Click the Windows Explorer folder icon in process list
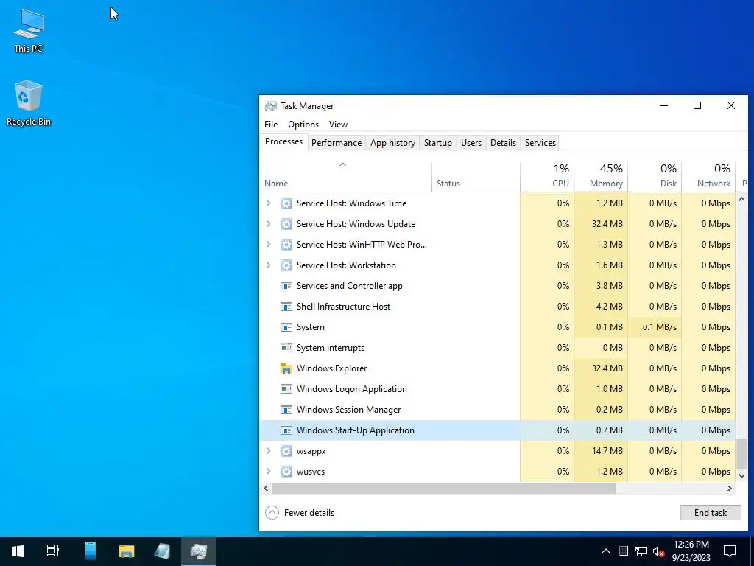 pyautogui.click(x=286, y=368)
